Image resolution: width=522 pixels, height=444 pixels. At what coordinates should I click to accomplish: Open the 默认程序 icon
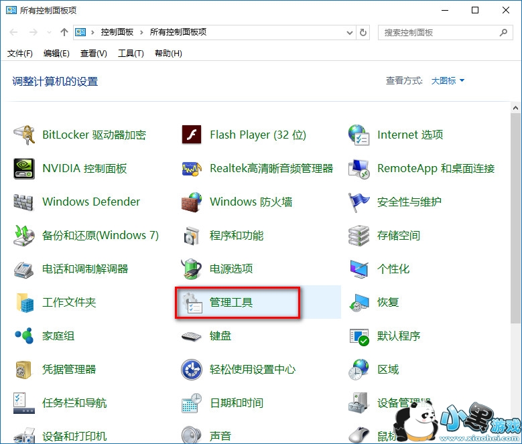(x=359, y=337)
